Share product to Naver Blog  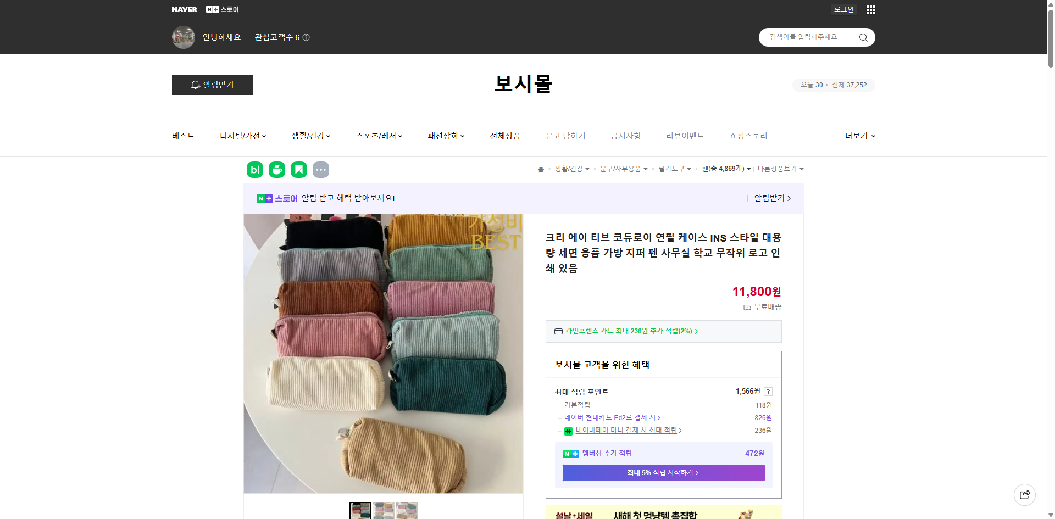coord(254,170)
